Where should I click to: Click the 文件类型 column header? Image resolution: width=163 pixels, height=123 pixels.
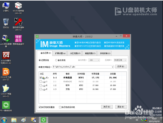(x=81, y=74)
